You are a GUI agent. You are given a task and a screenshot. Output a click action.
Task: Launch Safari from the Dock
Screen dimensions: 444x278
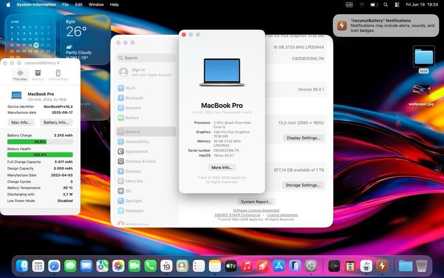pyautogui.click(x=54, y=266)
